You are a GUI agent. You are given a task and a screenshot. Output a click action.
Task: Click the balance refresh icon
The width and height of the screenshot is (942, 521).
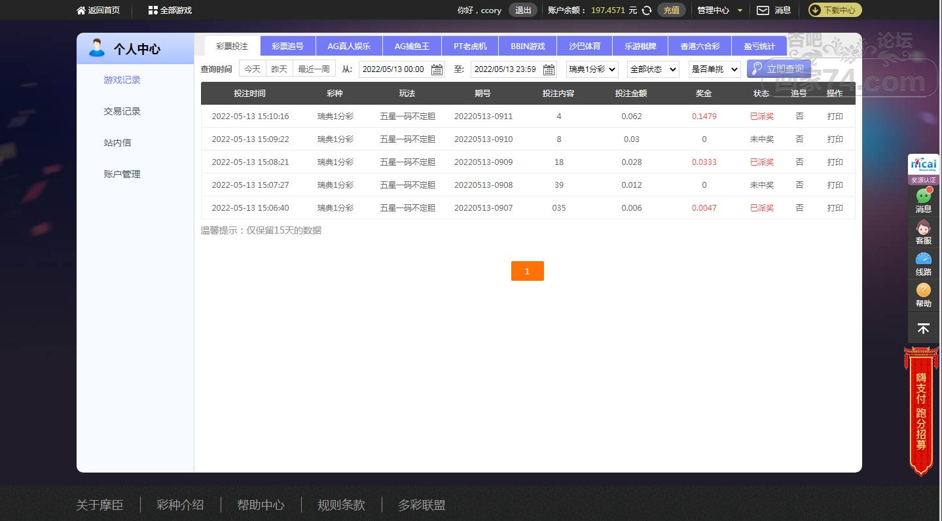647,10
